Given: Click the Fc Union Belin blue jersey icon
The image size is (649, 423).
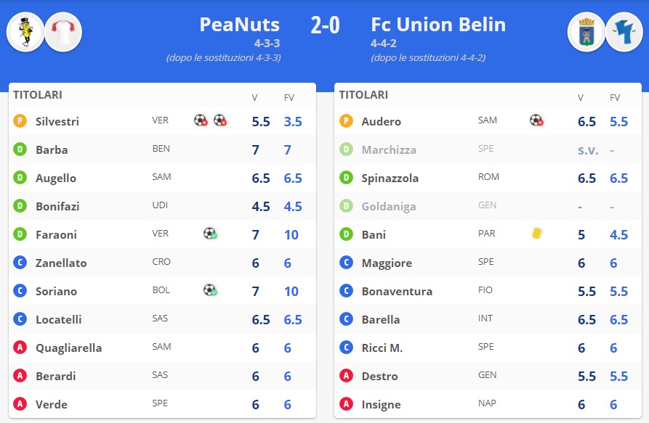Looking at the screenshot, I should 624,32.
